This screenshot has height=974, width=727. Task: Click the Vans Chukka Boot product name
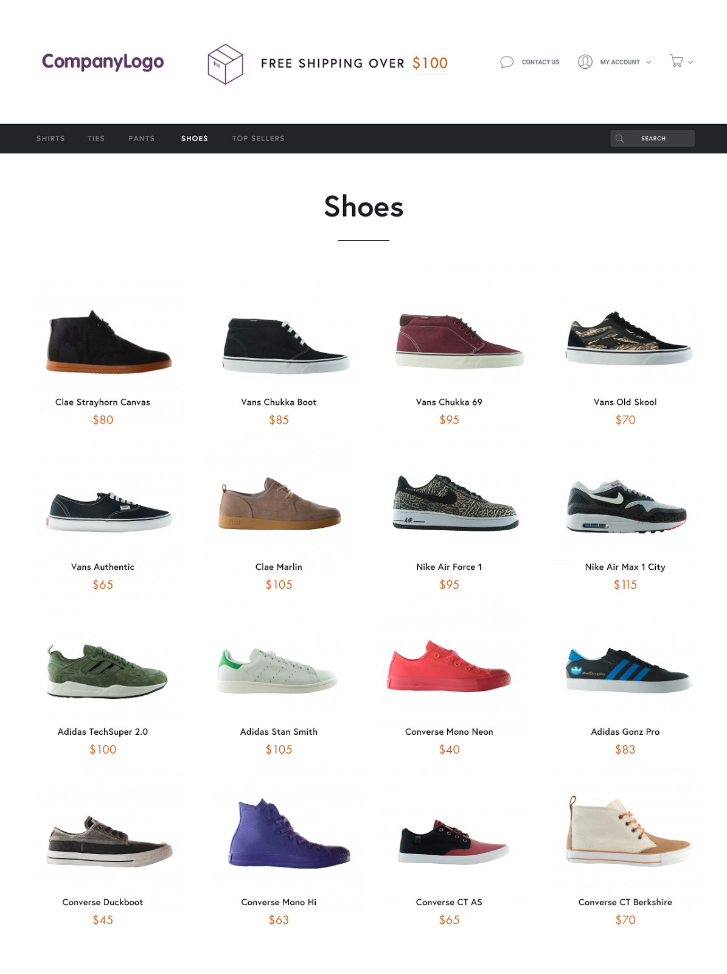[x=279, y=402]
